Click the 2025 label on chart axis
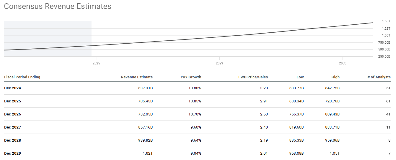 coord(96,63)
